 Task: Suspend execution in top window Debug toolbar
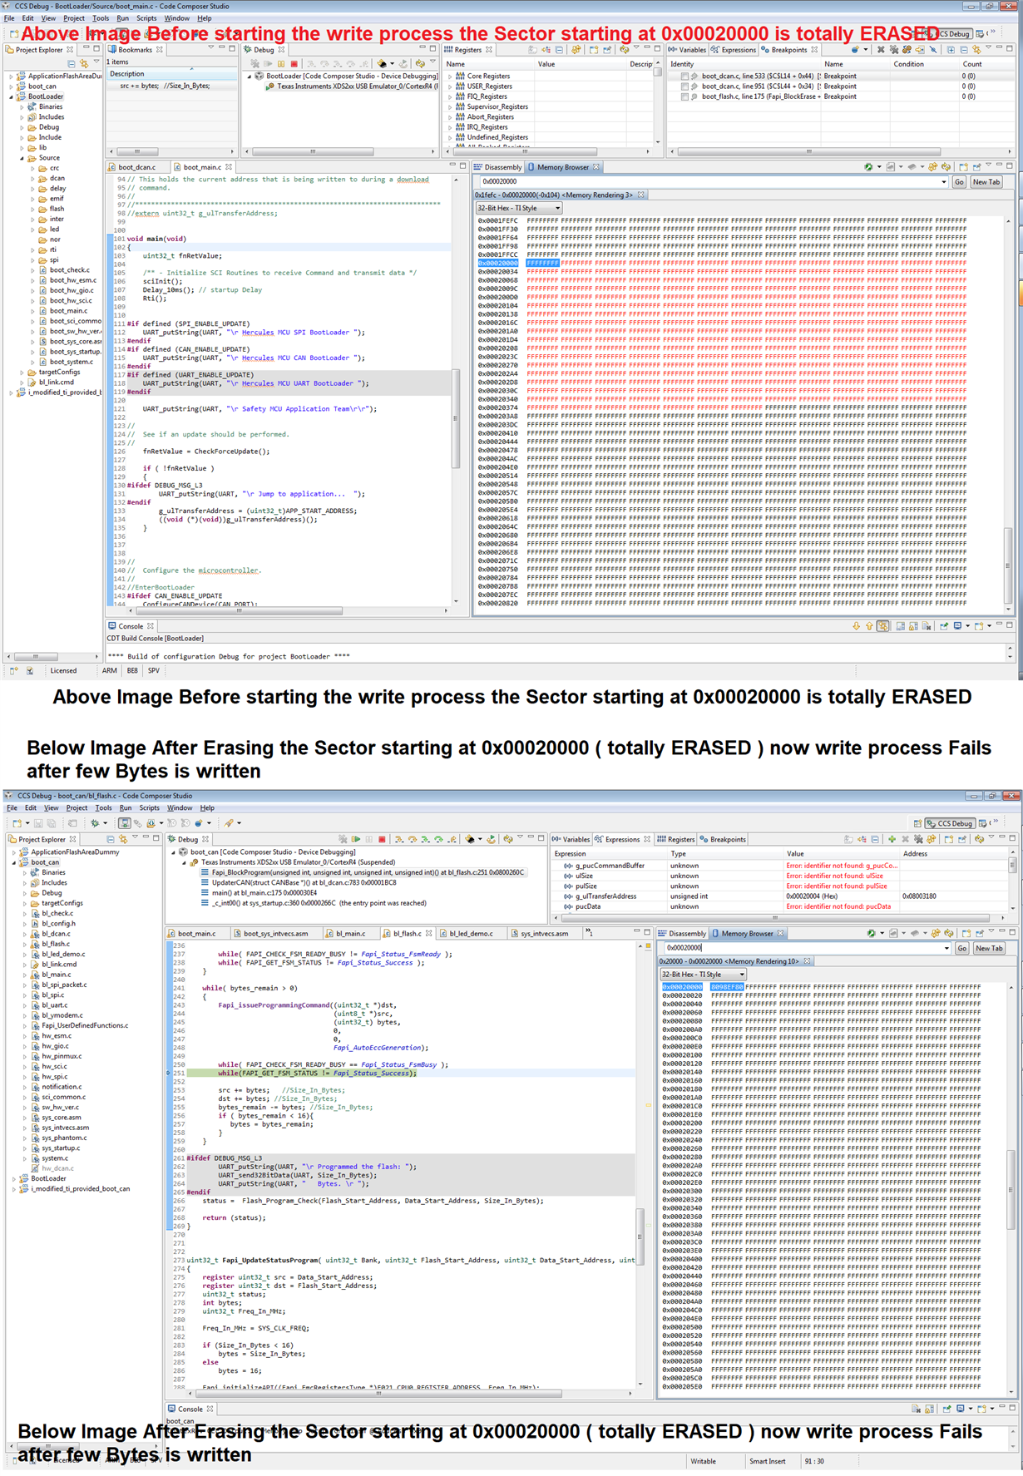[x=281, y=63]
